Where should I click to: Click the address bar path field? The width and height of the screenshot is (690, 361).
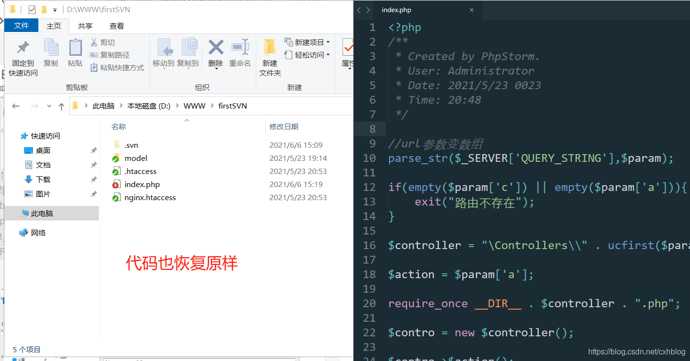click(x=212, y=106)
